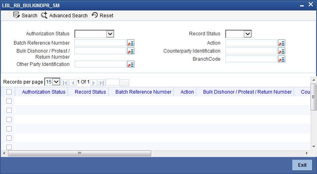
Task: Click into the Action input field
Action: click(251, 43)
